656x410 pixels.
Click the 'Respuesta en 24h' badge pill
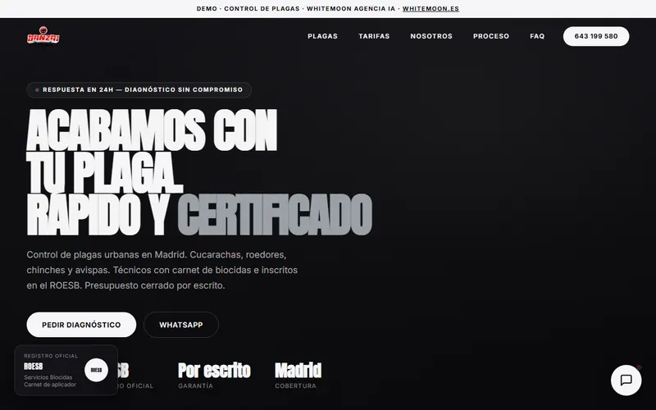[139, 90]
